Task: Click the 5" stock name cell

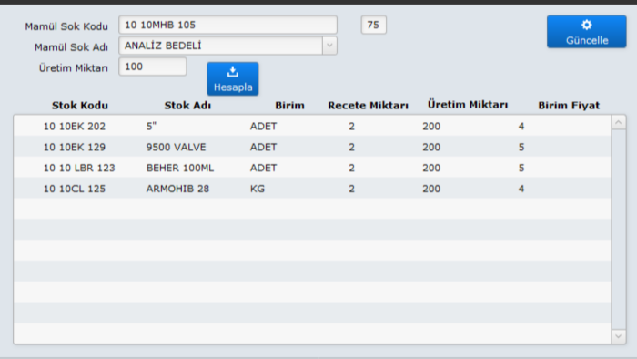Action: tap(151, 126)
